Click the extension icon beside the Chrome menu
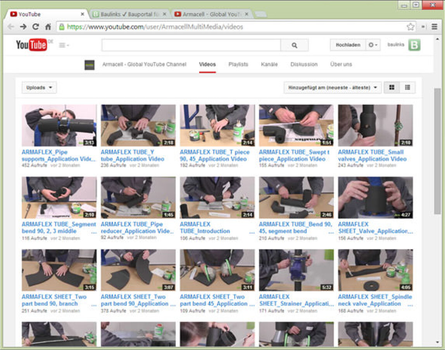Screen dimensions: 445x350 click(x=423, y=27)
